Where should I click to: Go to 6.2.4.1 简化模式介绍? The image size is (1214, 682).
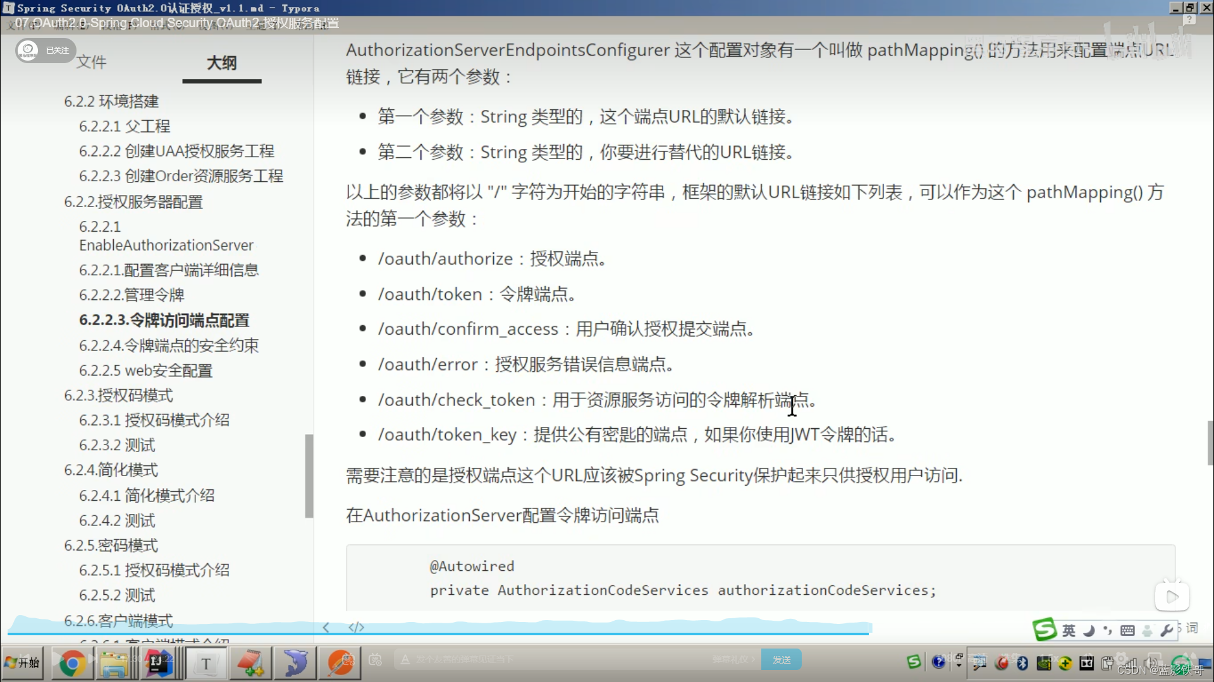tap(147, 495)
